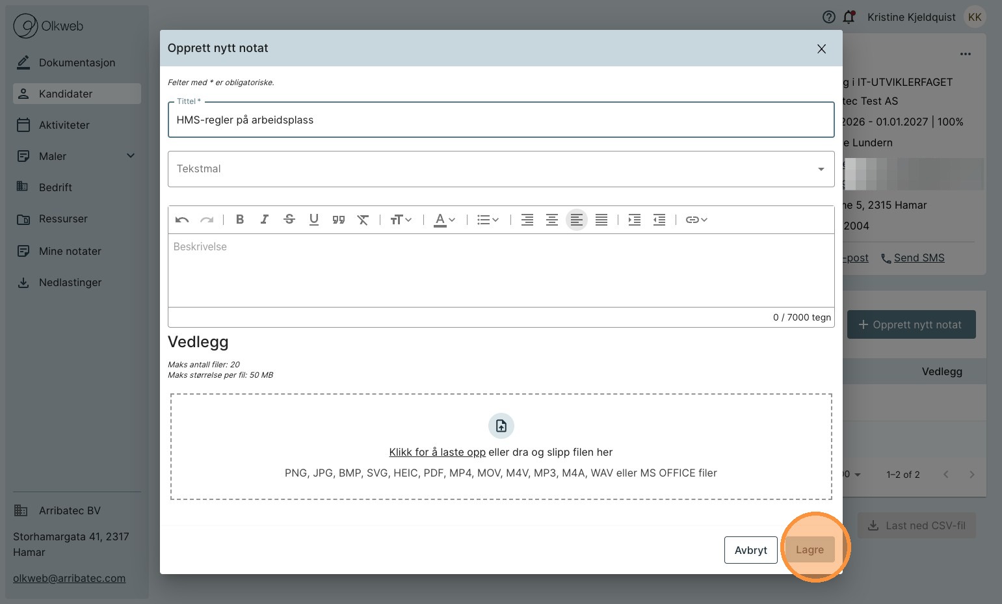Open the Tekstmal dropdown

[x=501, y=169]
